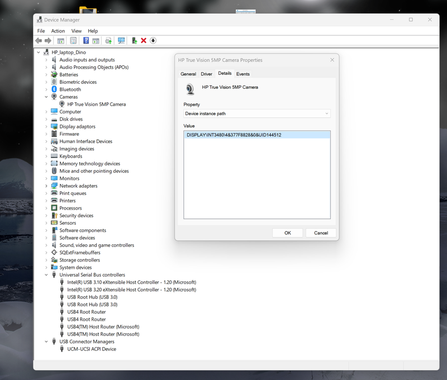The height and width of the screenshot is (380, 447).
Task: Click the webcam icon in Properties dialog
Action: [190, 89]
